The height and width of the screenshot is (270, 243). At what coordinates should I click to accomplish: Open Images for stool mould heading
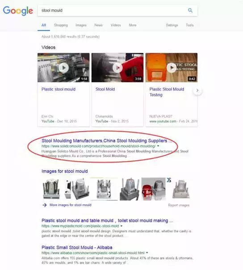65,171
